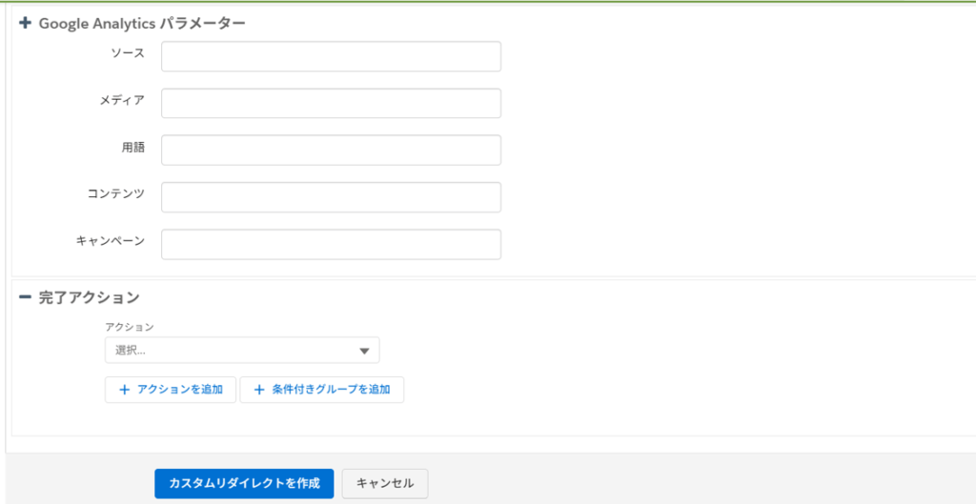976x504 pixels.
Task: Click the ソース field label
Action: pos(128,52)
